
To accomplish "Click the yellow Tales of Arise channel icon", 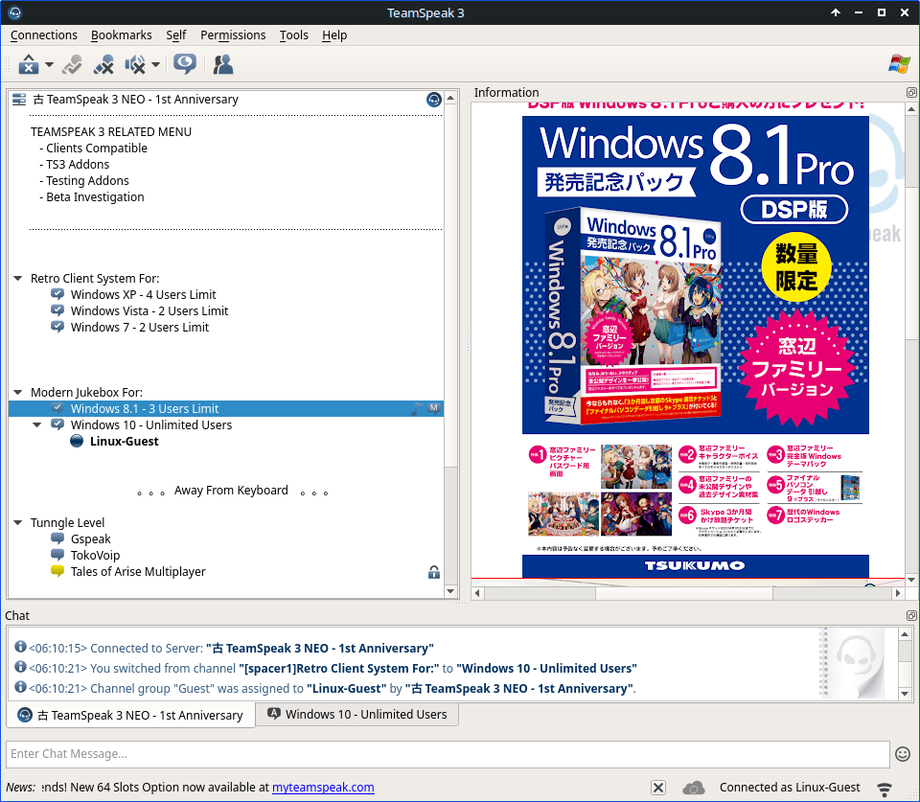I will [x=57, y=571].
